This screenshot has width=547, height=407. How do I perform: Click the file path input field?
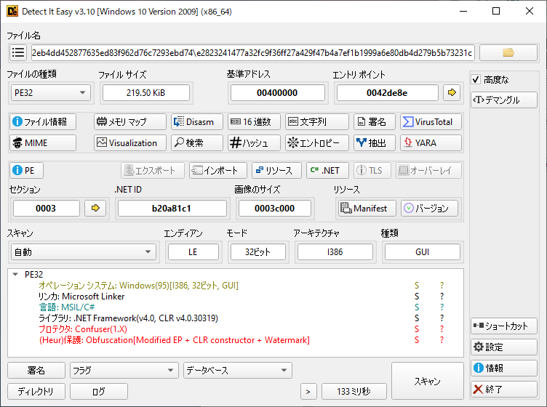click(253, 52)
